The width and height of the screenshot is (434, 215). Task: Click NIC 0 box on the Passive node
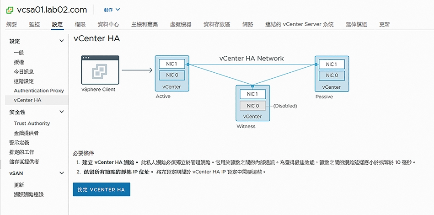click(332, 75)
